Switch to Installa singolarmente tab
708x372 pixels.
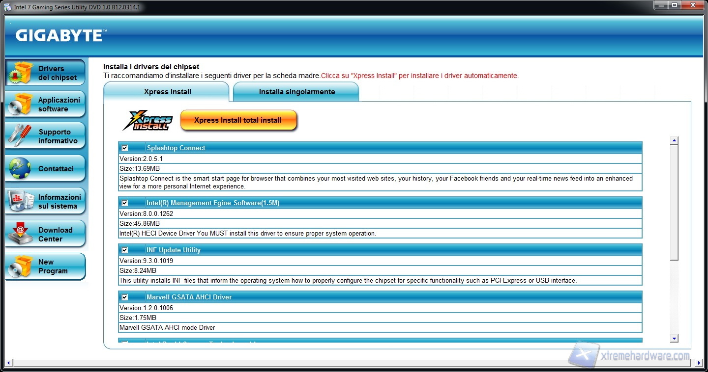pos(296,92)
